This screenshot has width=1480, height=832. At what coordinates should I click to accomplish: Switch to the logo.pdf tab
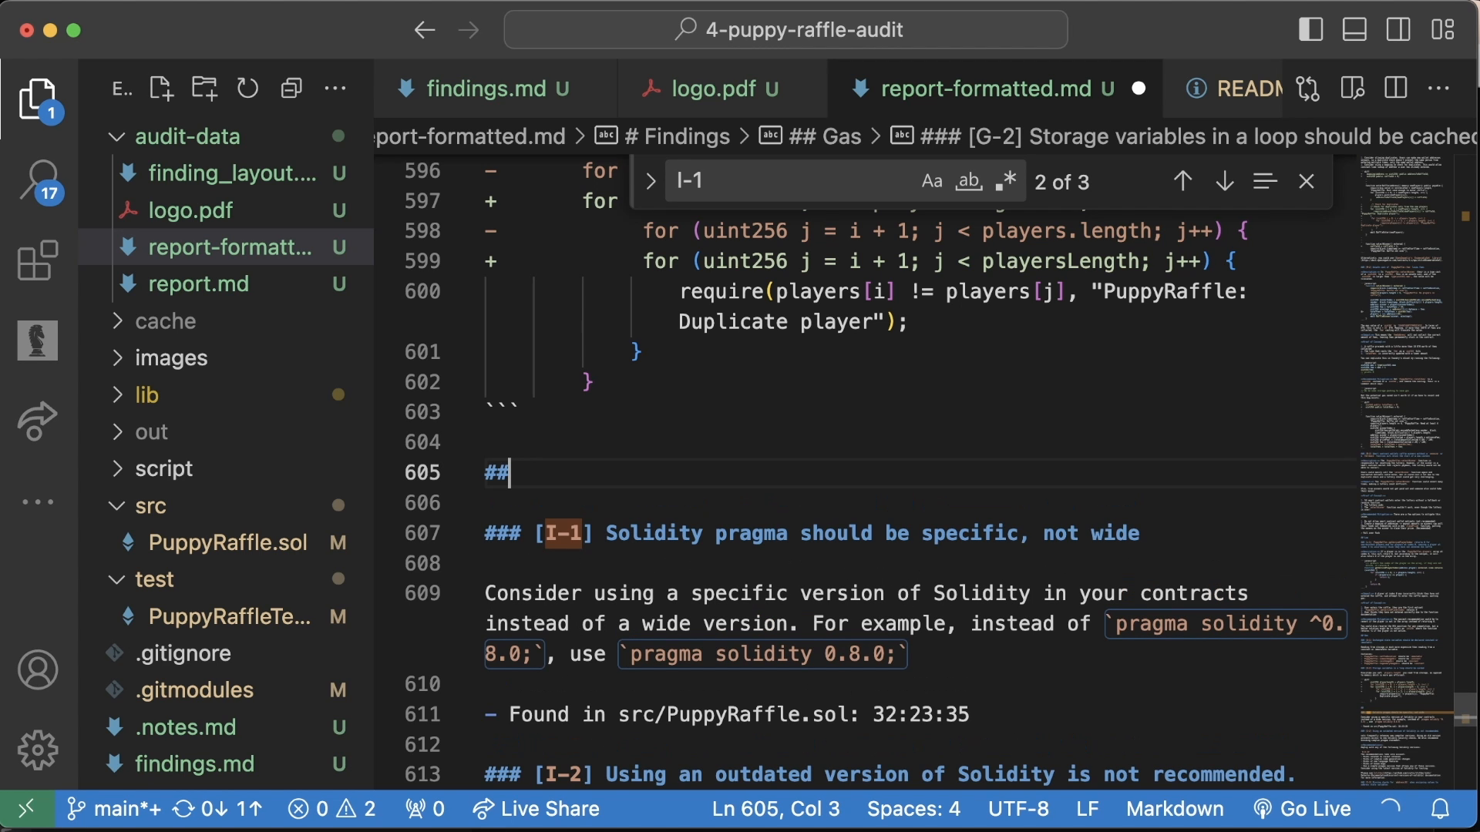pos(713,89)
